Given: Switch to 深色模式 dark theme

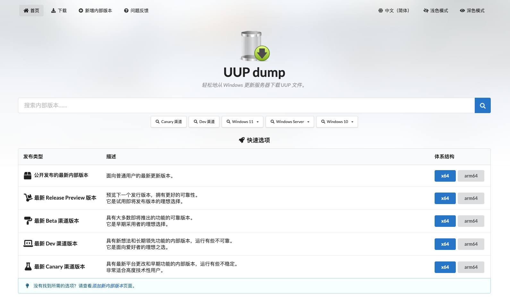Looking at the screenshot, I should pos(472,11).
